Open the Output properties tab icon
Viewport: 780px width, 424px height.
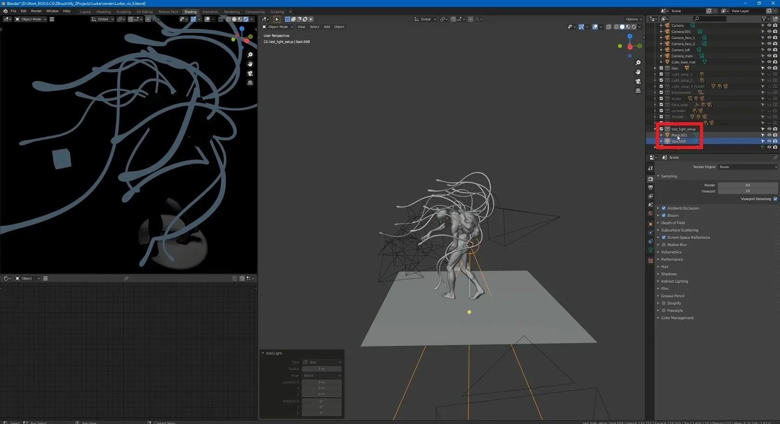tap(650, 187)
